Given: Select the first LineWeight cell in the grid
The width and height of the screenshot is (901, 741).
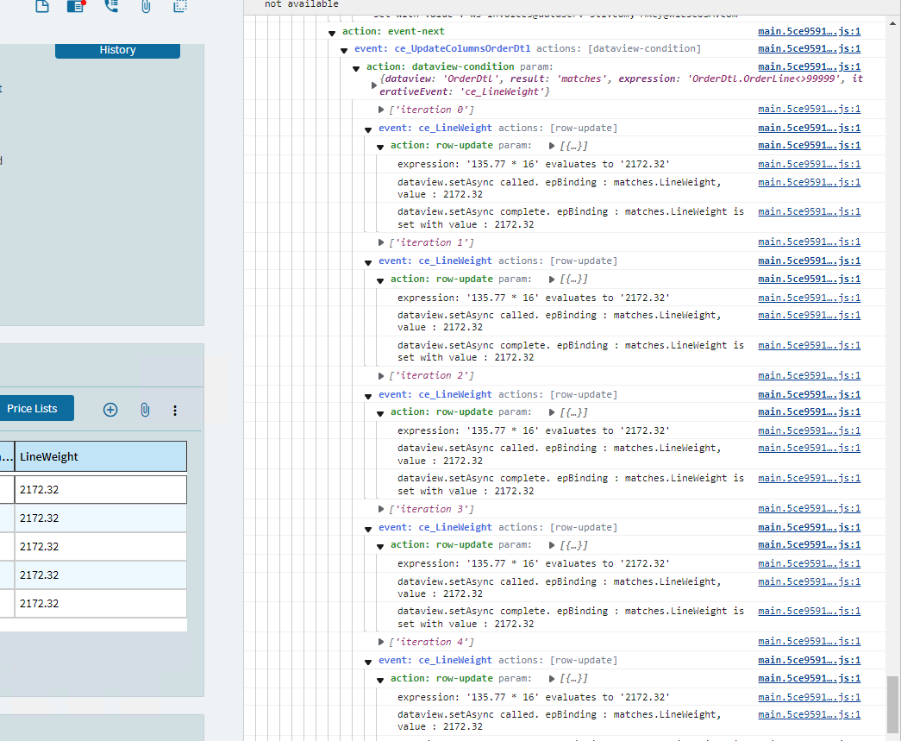Looking at the screenshot, I should (101, 490).
